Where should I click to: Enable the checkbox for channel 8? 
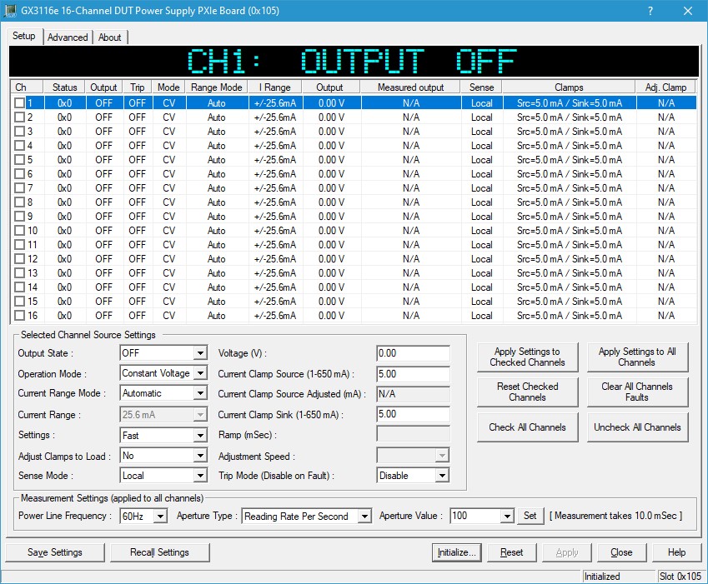click(19, 202)
